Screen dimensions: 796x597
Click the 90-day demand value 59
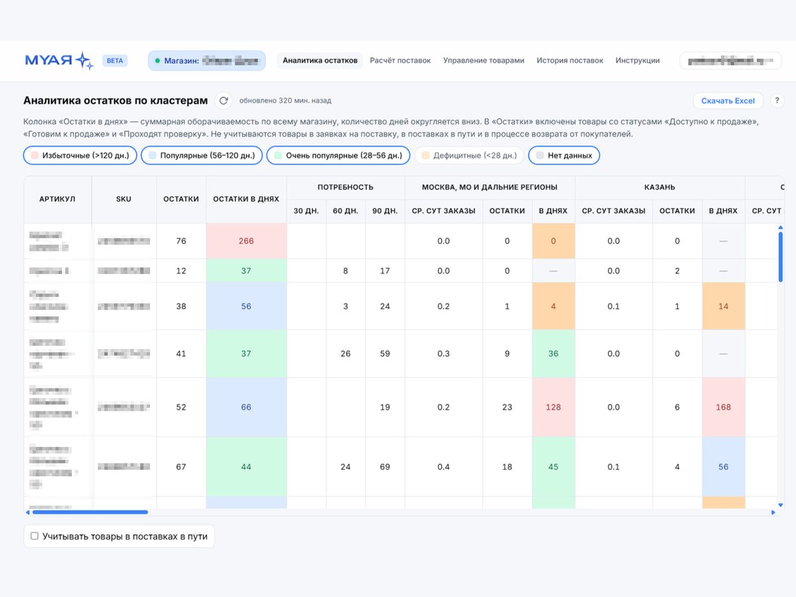(x=385, y=354)
